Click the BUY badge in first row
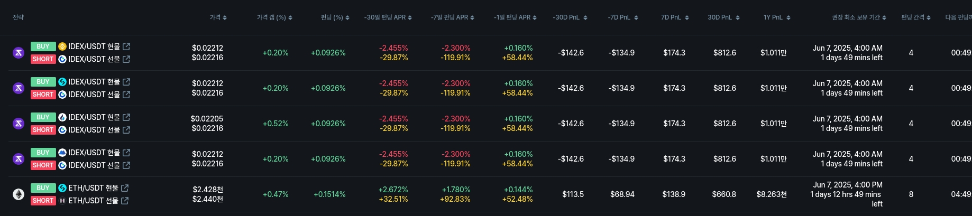 click(x=43, y=46)
